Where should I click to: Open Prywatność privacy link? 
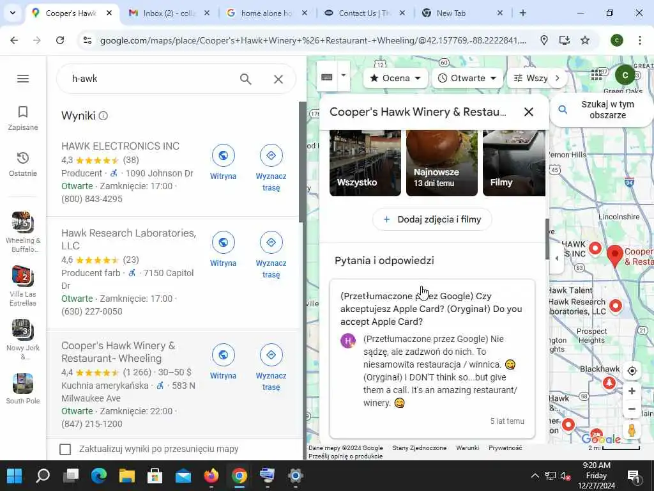click(x=505, y=448)
